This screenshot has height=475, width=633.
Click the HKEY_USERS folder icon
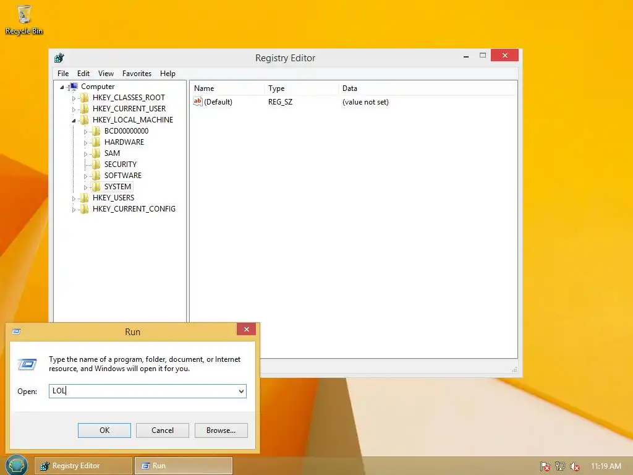click(x=84, y=197)
